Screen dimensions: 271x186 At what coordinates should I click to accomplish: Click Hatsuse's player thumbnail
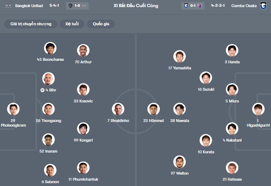232,168
